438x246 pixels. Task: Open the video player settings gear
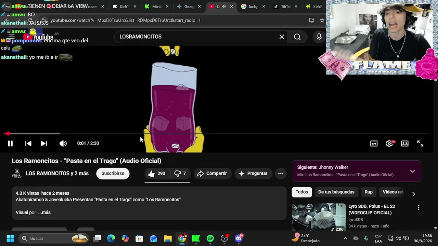click(x=389, y=143)
